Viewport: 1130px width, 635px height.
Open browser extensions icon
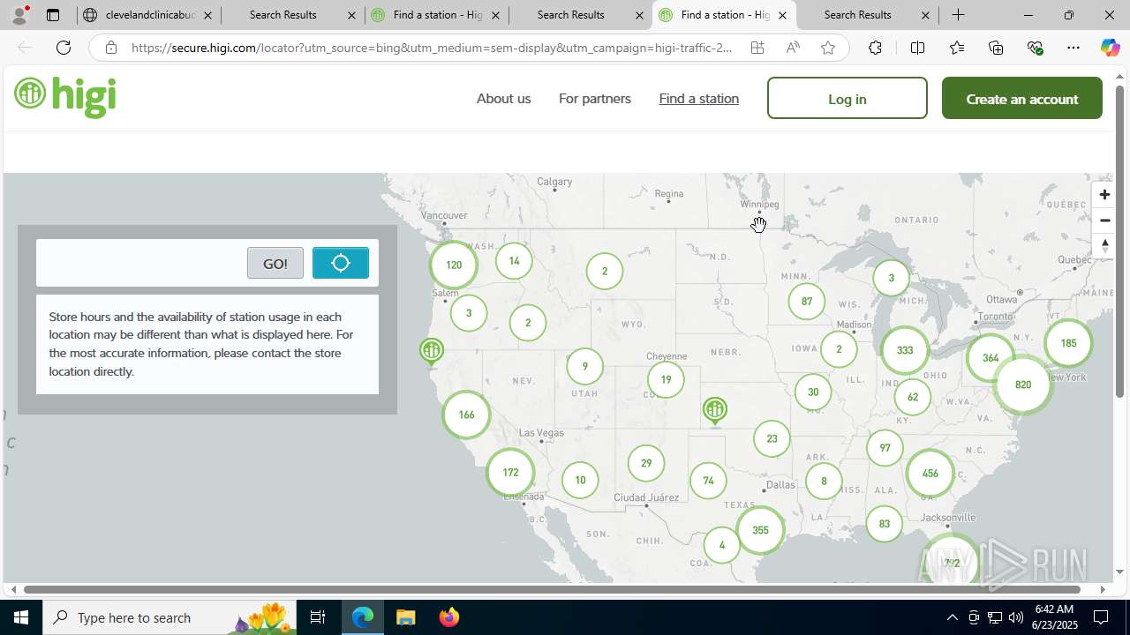coord(875,48)
